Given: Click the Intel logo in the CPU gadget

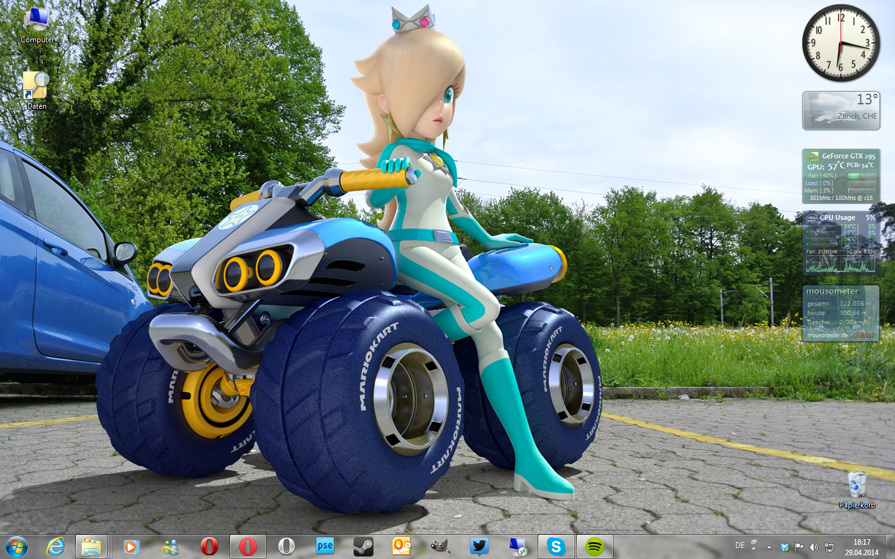Looking at the screenshot, I should [812, 217].
